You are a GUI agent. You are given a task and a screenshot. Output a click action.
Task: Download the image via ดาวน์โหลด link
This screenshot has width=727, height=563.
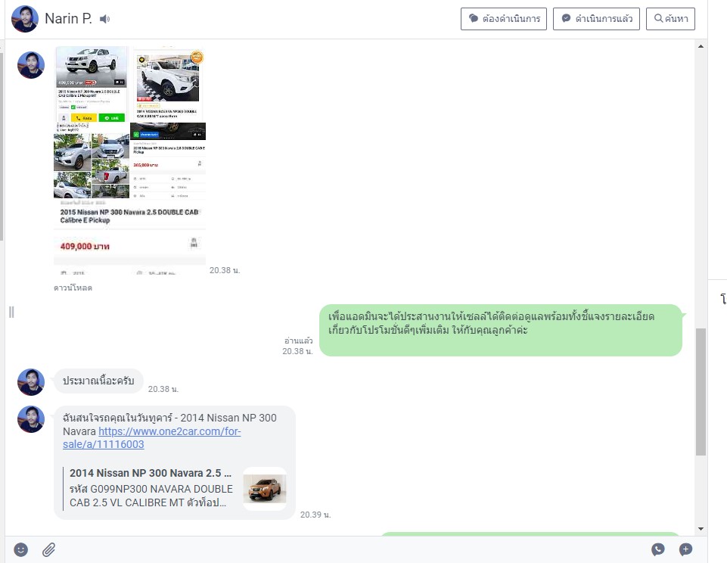tap(73, 288)
